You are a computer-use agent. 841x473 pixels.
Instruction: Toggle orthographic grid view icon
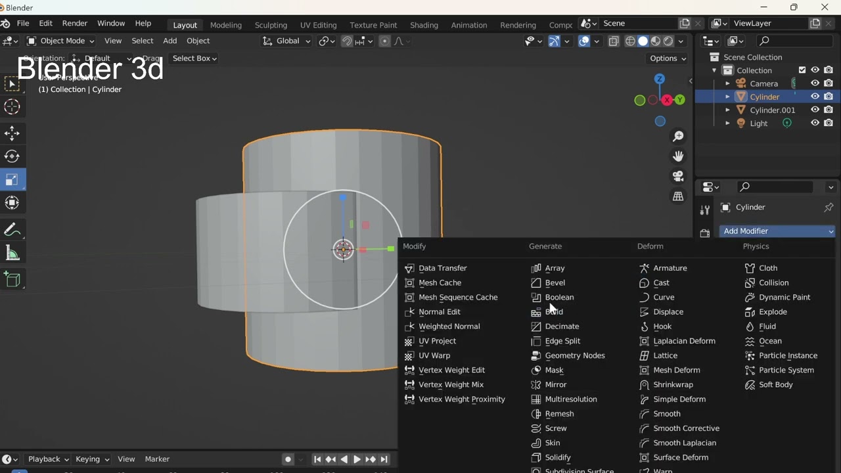[678, 196]
